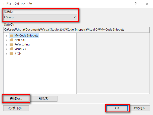This screenshot has width=153, height=115.
Task: Expand the NetFX30 folder
Action: [6, 40]
